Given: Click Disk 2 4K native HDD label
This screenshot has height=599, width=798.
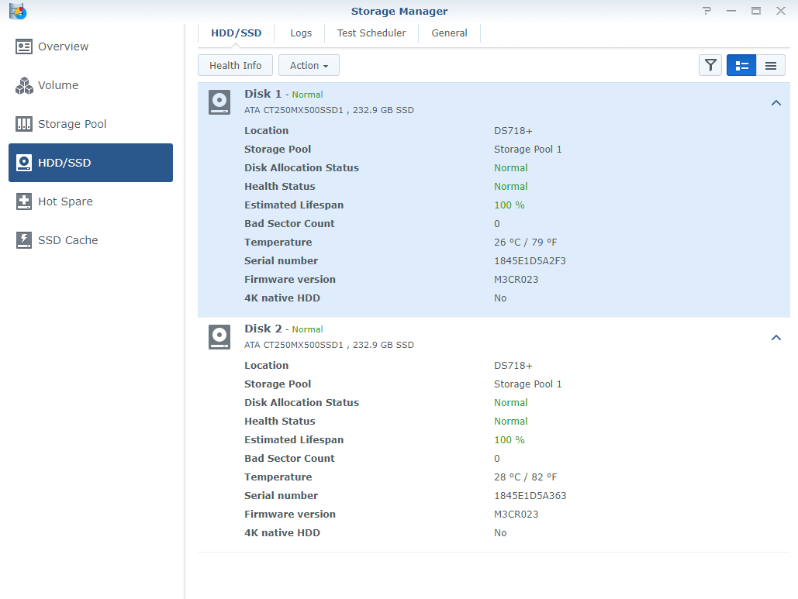Looking at the screenshot, I should coord(282,533).
